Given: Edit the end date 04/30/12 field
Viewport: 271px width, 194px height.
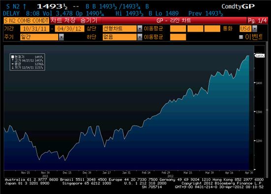Looking at the screenshot, I should pos(69,29).
